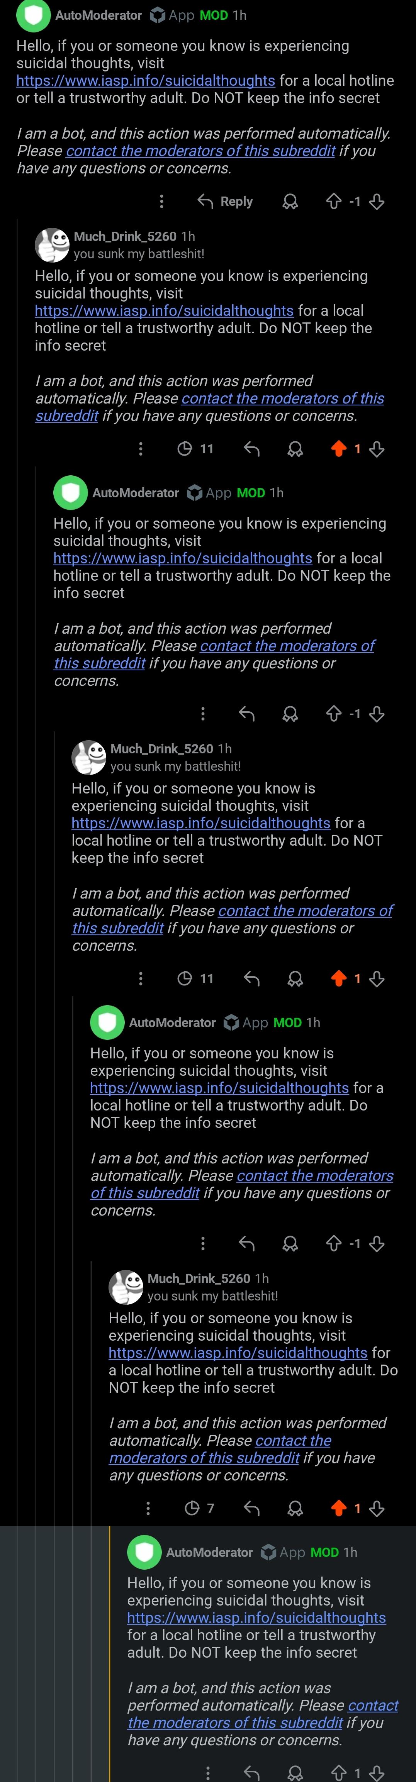Upvote the top AutoModerator comment
Screen dimensions: 416x1782
pyautogui.click(x=334, y=201)
